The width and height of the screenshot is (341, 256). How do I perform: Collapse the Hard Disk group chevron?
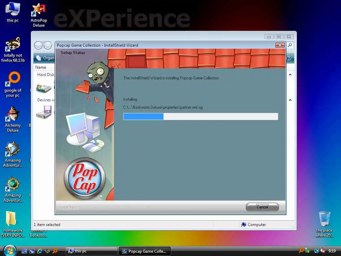pos(290,75)
